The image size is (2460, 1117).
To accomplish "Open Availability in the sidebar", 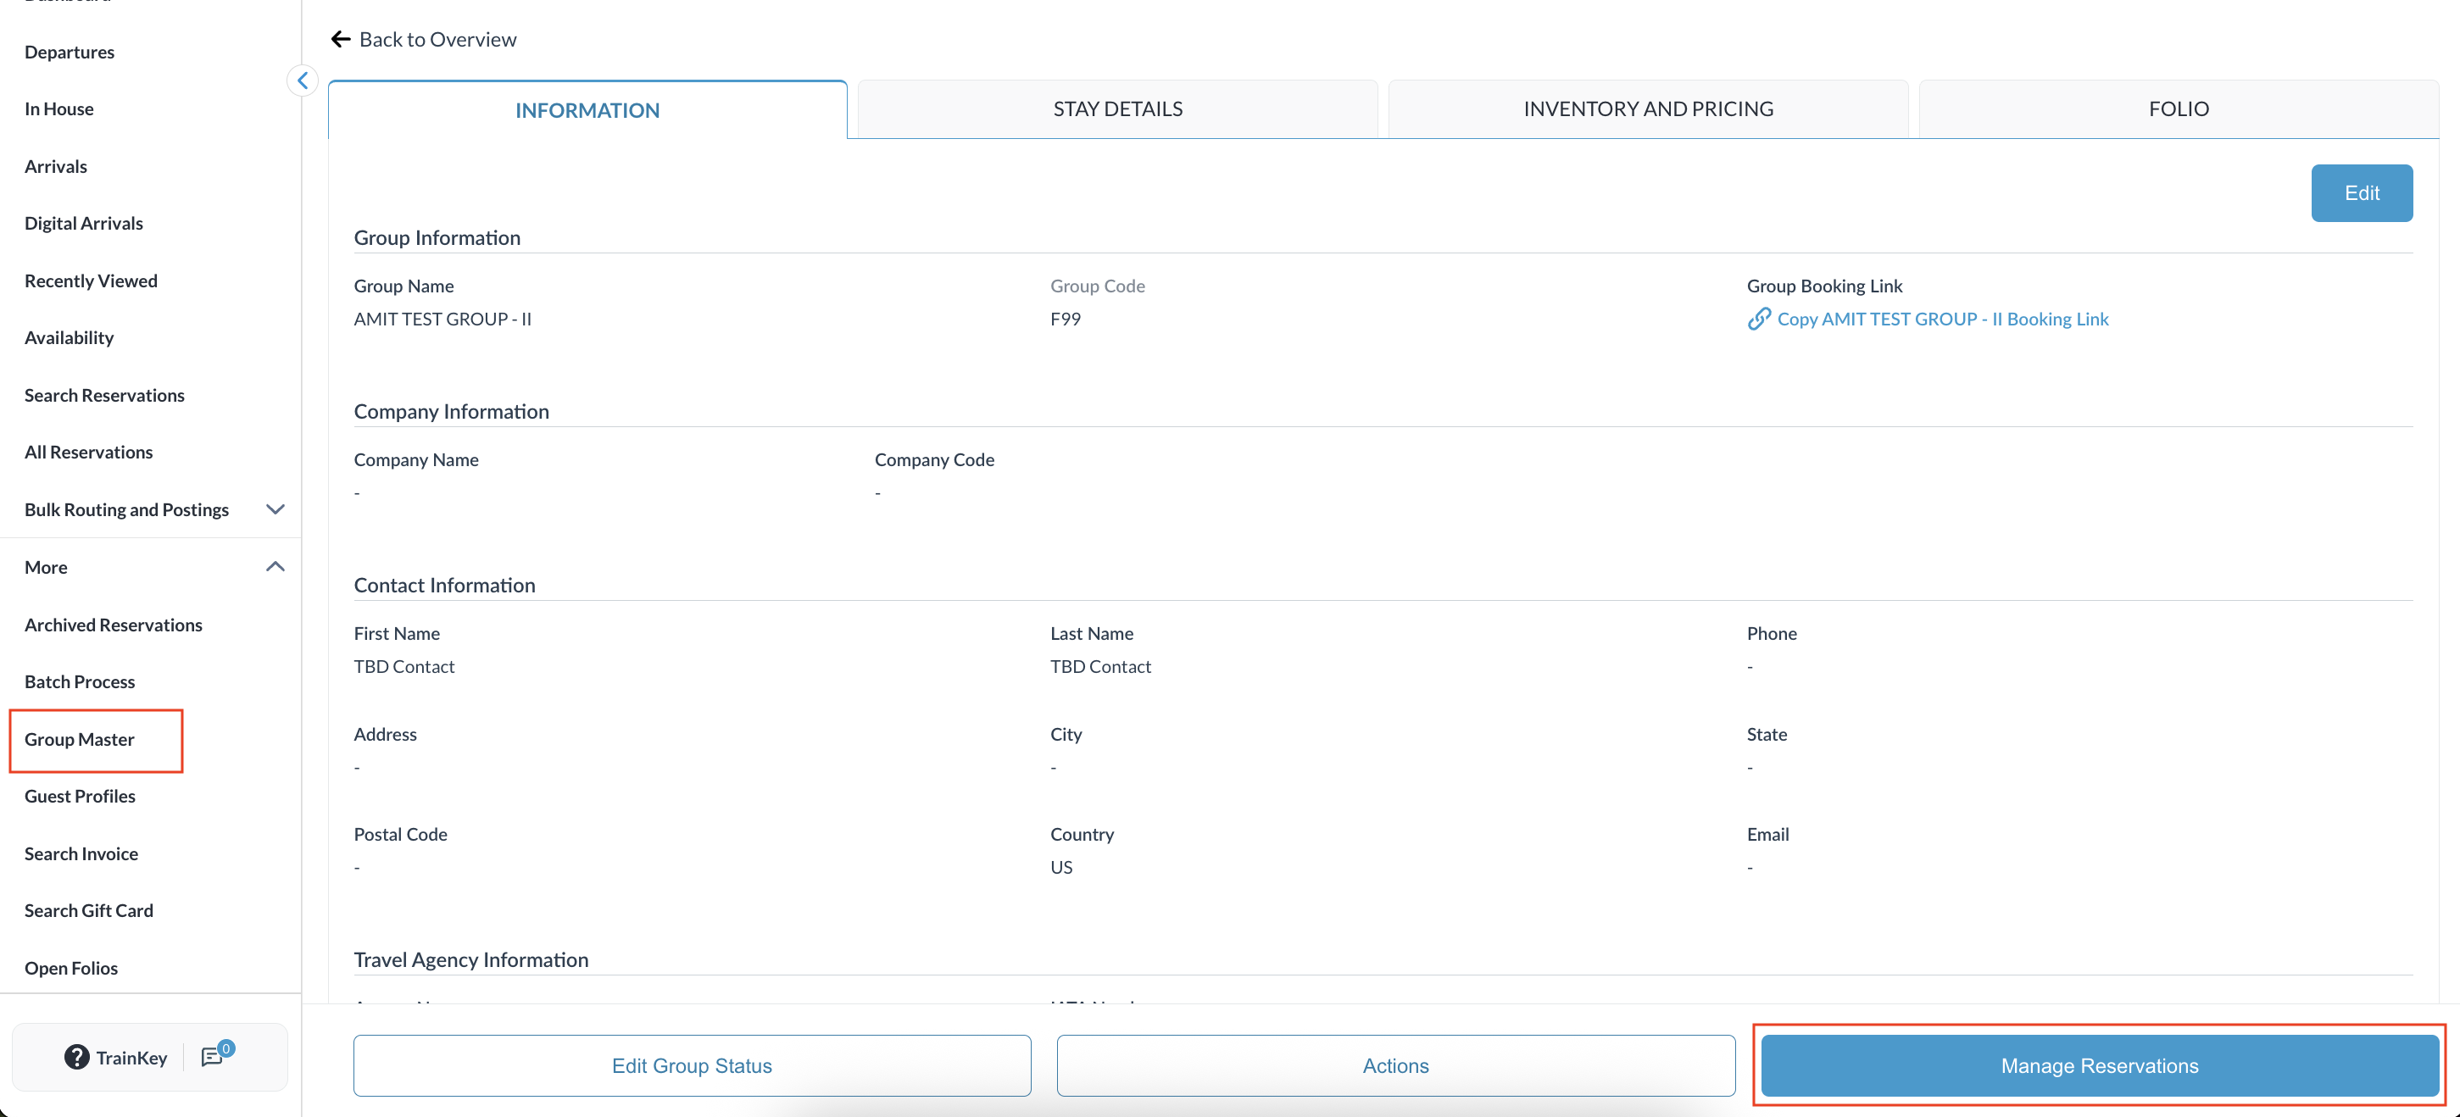I will [x=69, y=338].
